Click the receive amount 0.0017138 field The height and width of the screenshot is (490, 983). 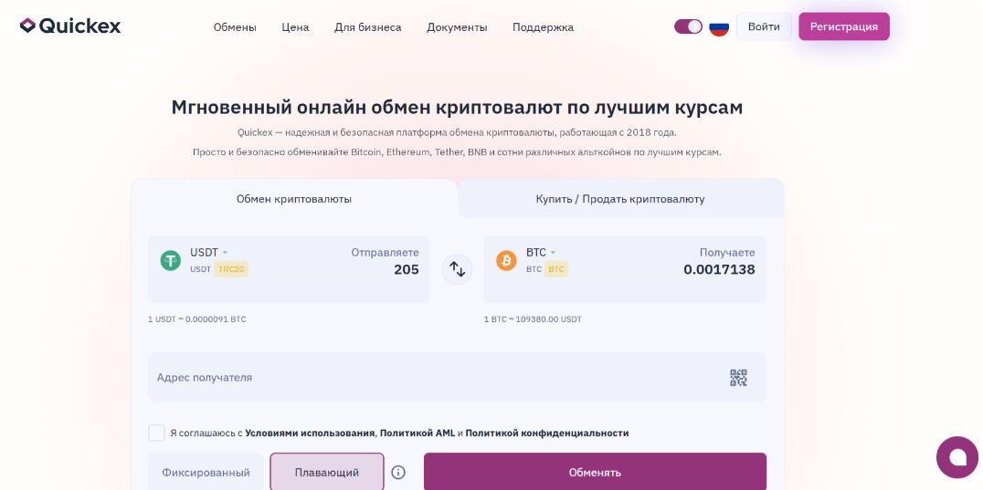pos(719,270)
